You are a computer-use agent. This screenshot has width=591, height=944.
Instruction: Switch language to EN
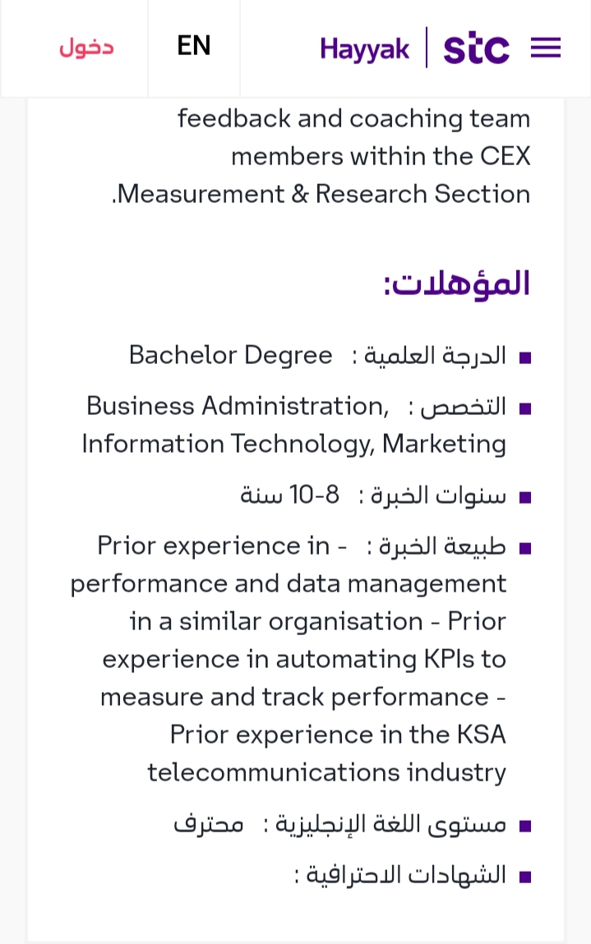click(194, 46)
